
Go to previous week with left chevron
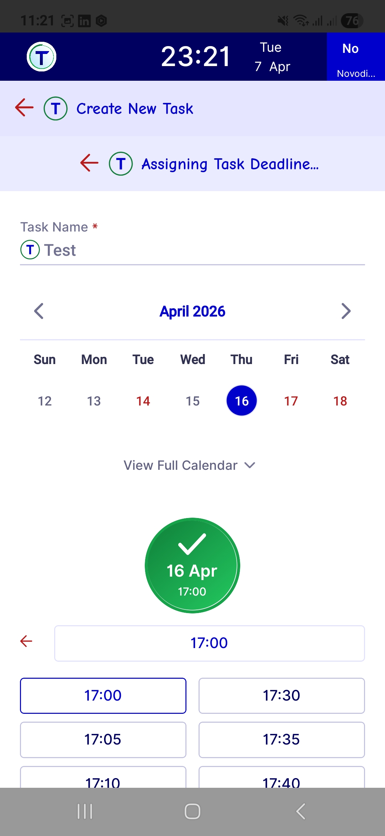click(x=39, y=311)
